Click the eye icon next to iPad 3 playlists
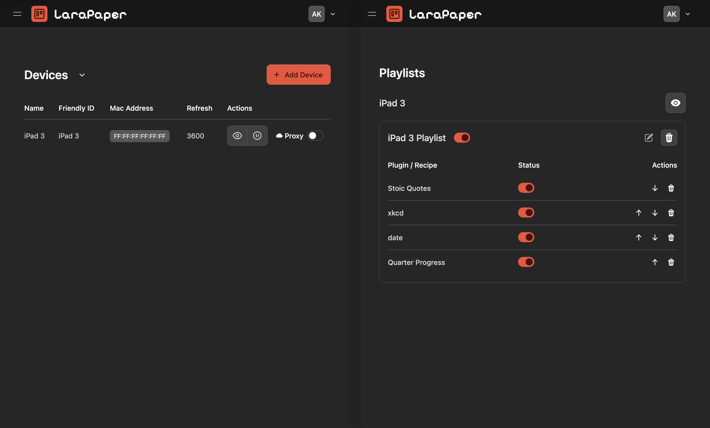Screen dimensions: 710x428 tap(675, 103)
